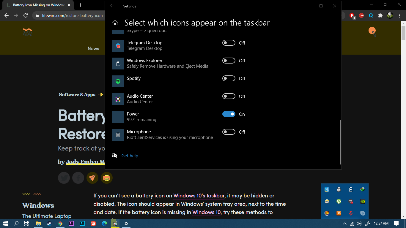This screenshot has width=406, height=228.
Task: Switch on the Spotify taskbar icon toggle
Action: point(229,78)
